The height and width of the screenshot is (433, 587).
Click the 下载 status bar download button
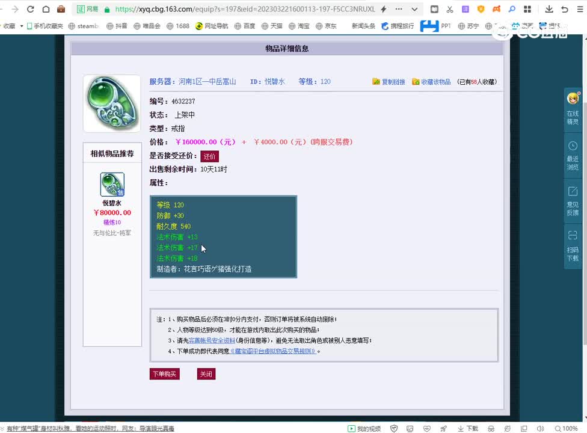(x=467, y=429)
